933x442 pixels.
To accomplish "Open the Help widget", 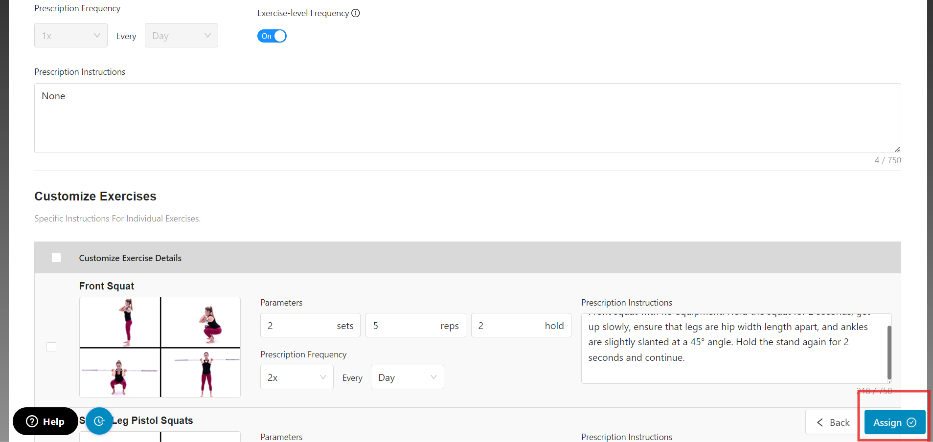I will click(46, 421).
